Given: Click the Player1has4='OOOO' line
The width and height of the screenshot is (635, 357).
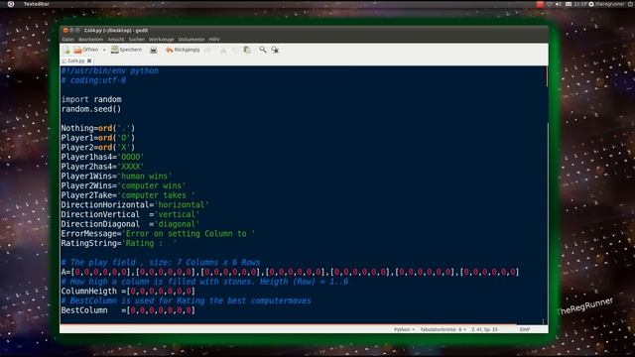Looking at the screenshot, I should tap(102, 157).
